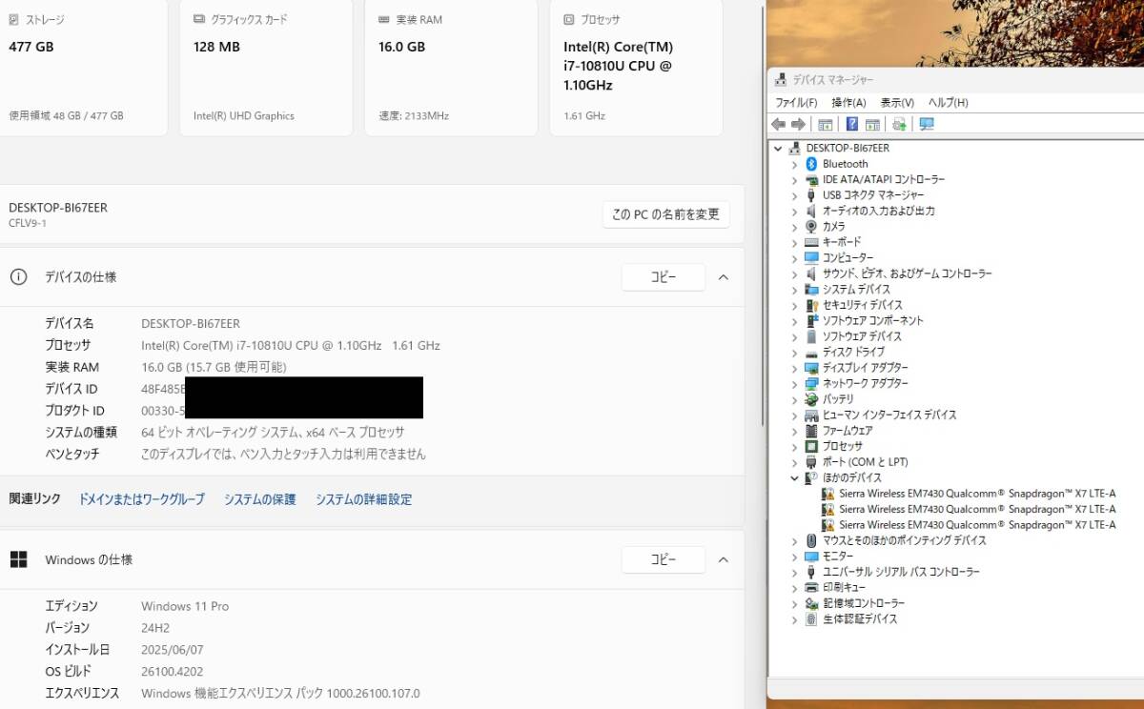
Task: Click the Windows 11 Pro edition value
Action: (x=185, y=606)
